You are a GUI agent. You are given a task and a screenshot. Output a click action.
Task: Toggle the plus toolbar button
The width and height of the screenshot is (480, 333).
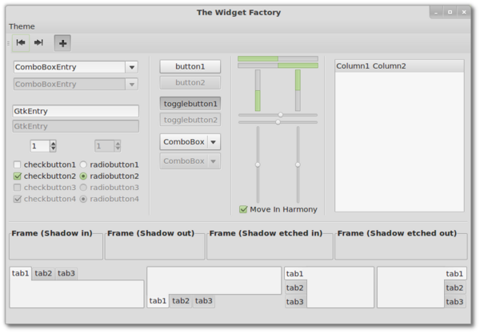pyautogui.click(x=62, y=42)
